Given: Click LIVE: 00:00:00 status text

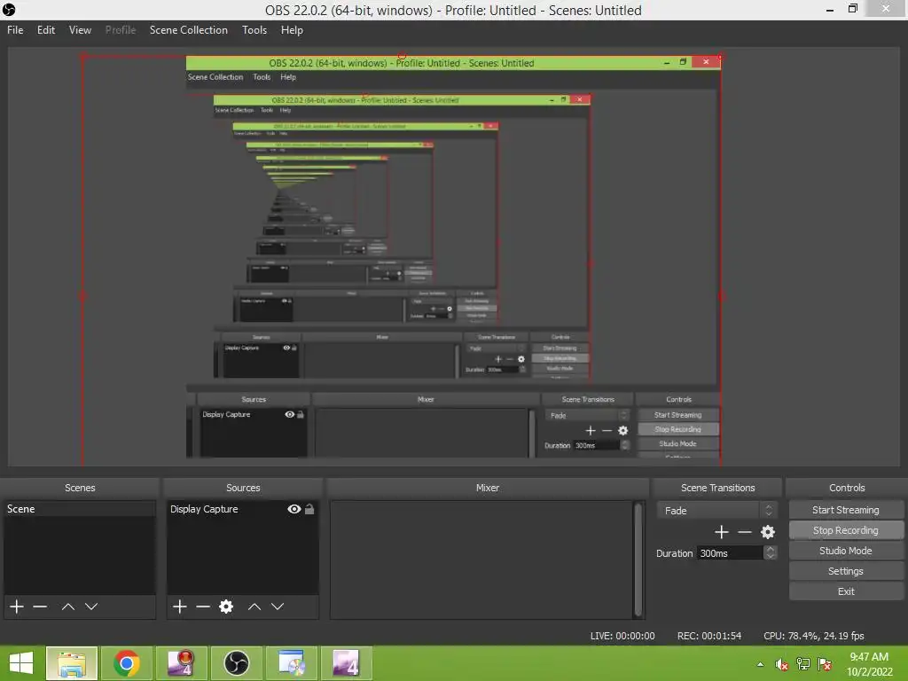Looking at the screenshot, I should pos(622,636).
